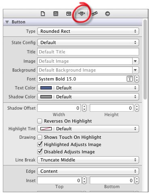This screenshot has width=150, height=193.
Task: Expand the Image dropdown arrow
Action: point(135,61)
